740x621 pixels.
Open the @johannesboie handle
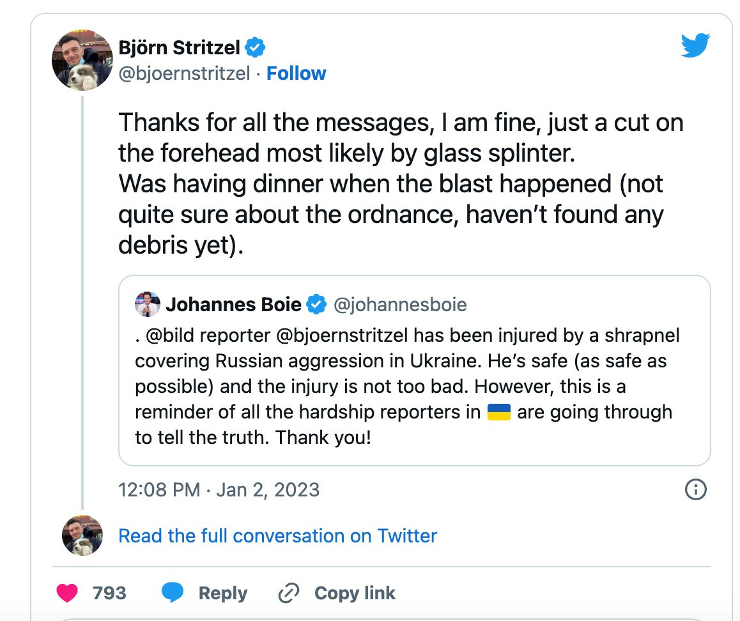click(x=400, y=305)
